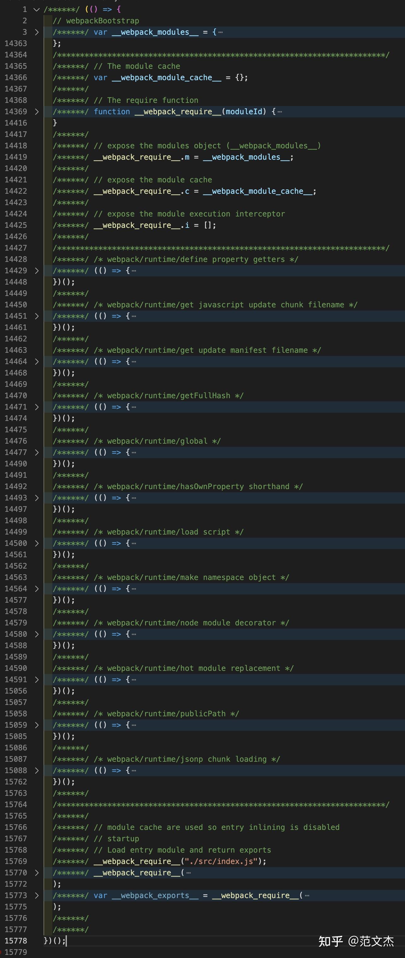405x958 pixels.
Task: Click line number 15769 in the gutter
Action: point(16,861)
